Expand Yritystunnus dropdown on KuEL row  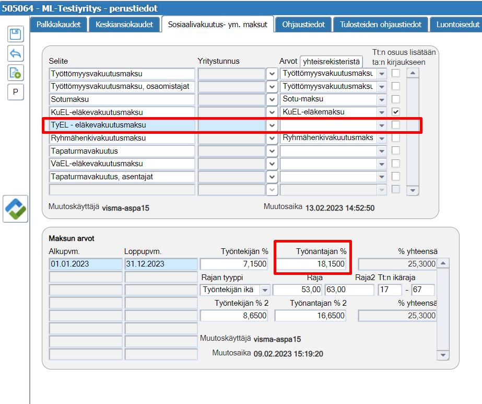[x=272, y=112]
